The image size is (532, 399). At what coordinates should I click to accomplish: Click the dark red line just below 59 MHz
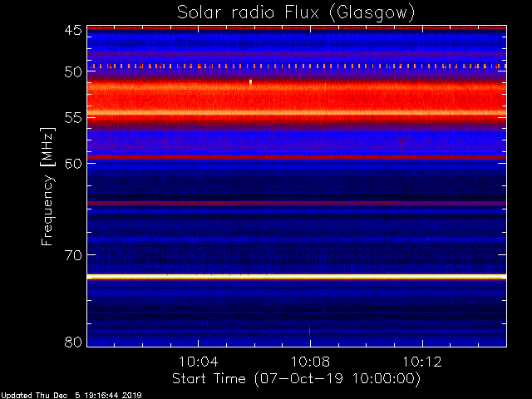coord(297,157)
